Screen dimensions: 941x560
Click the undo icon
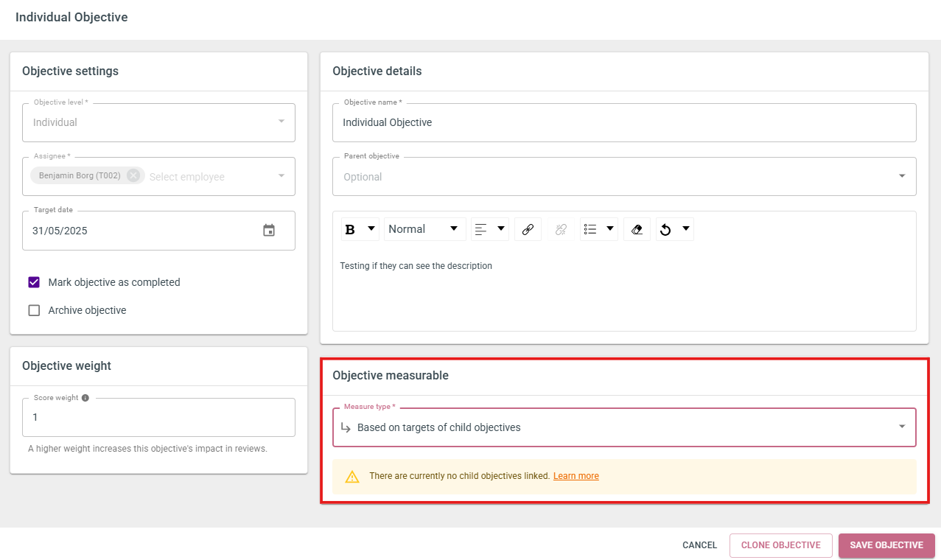pyautogui.click(x=665, y=229)
